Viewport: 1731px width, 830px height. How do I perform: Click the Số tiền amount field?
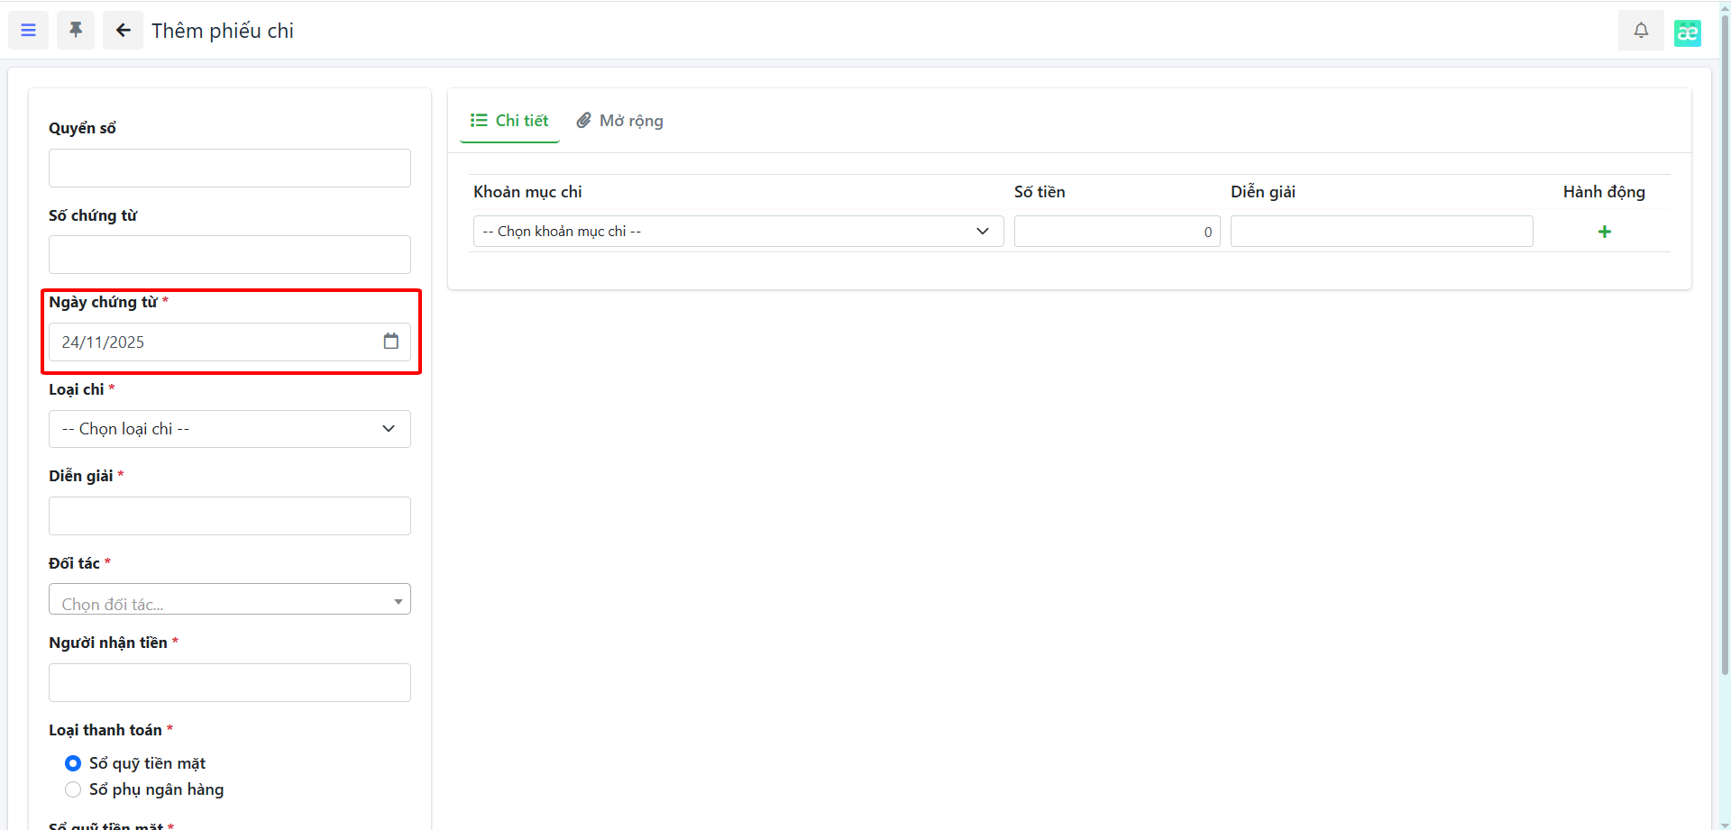pyautogui.click(x=1116, y=232)
